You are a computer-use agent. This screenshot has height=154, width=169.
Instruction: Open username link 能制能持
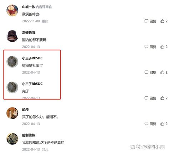pos(29,135)
